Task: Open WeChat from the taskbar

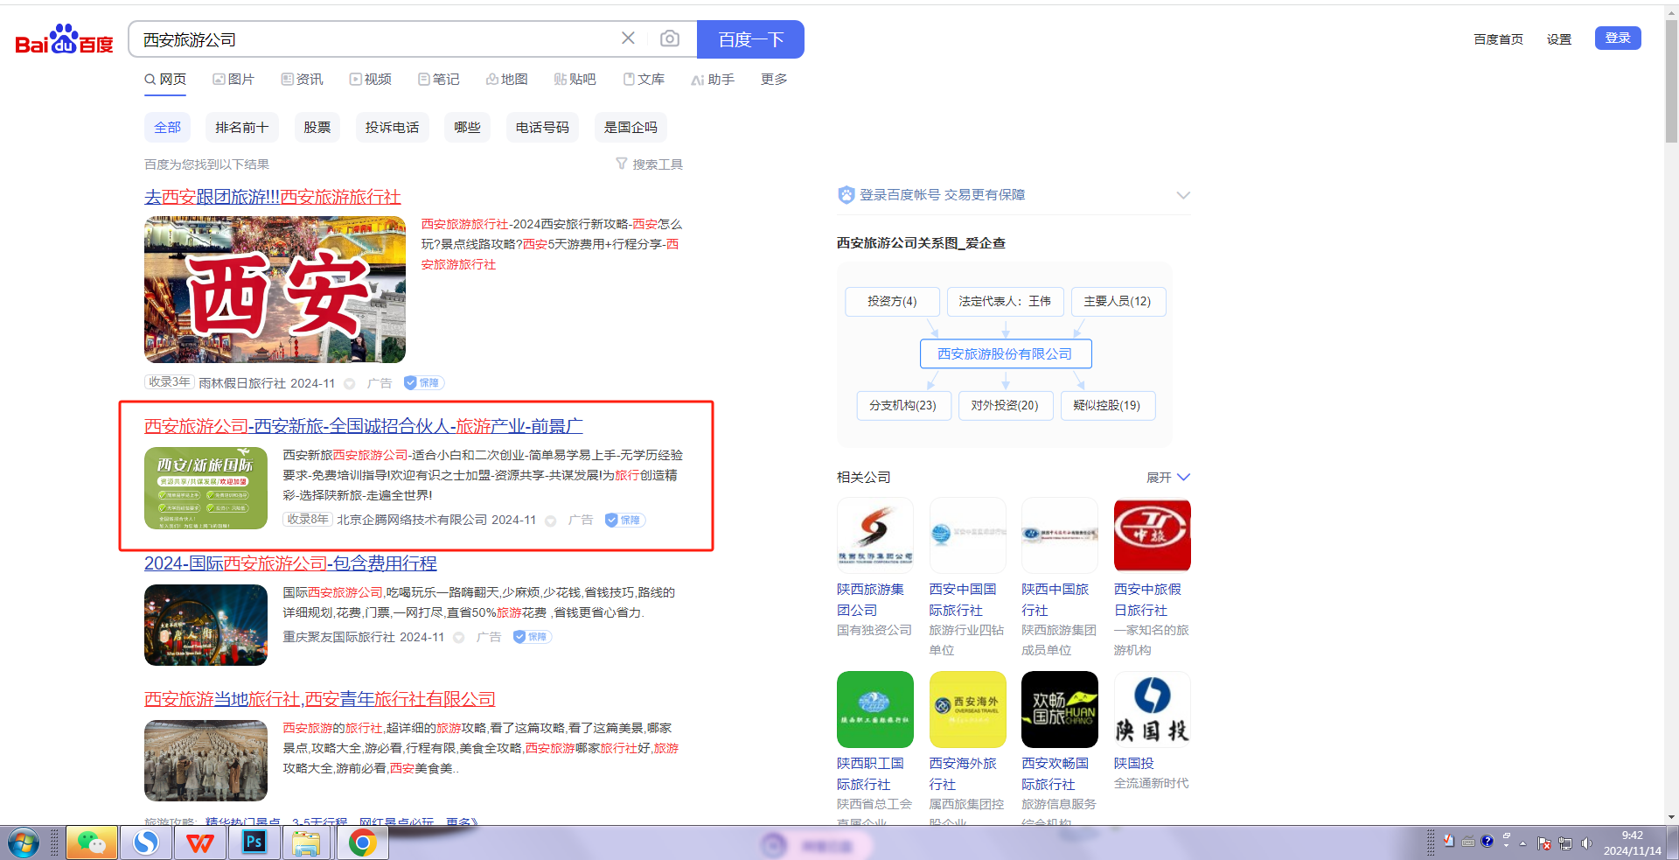Action: point(91,843)
